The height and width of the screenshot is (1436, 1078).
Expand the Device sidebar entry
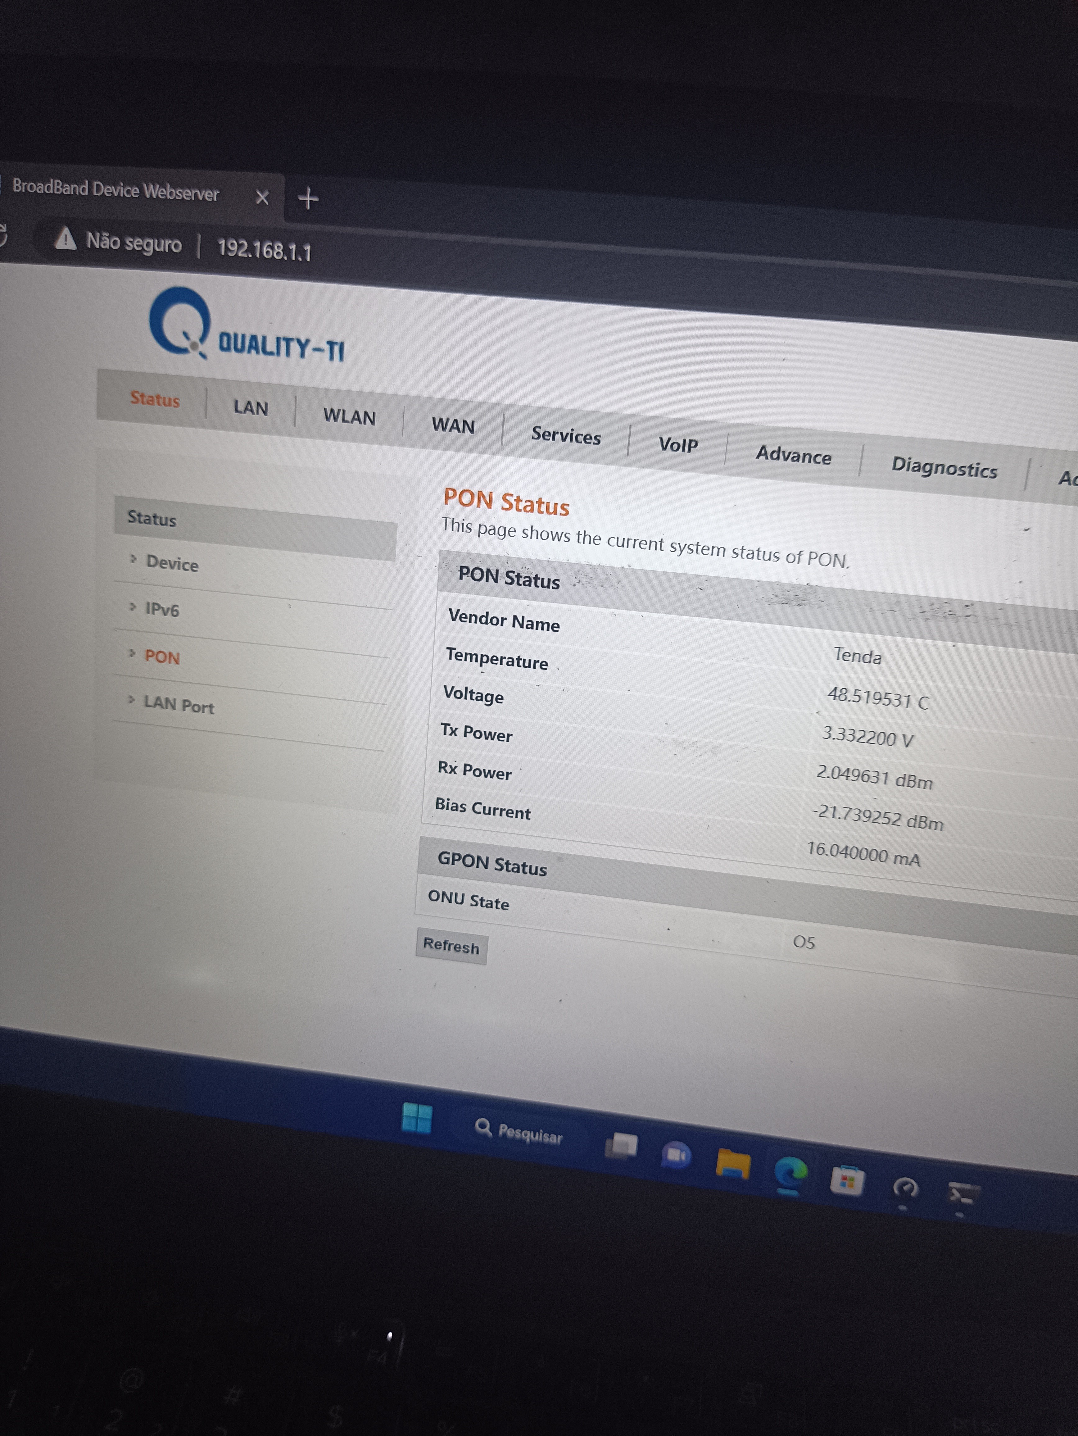pos(172,563)
